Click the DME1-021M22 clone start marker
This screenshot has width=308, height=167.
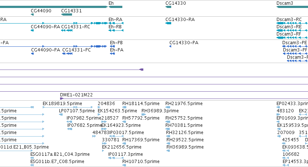[62, 99]
